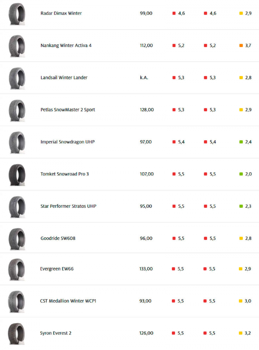Click the Evergreen EW66 tire image
This screenshot has height=350, width=259.
coord(17,270)
